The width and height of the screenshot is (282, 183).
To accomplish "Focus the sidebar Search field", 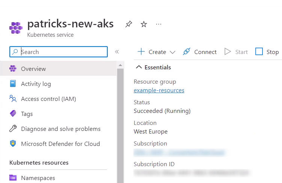I will click(59, 52).
